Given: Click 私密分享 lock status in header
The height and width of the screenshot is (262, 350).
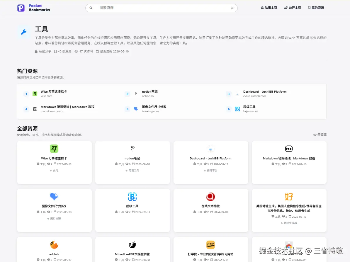Looking at the screenshot, I should tap(43, 51).
